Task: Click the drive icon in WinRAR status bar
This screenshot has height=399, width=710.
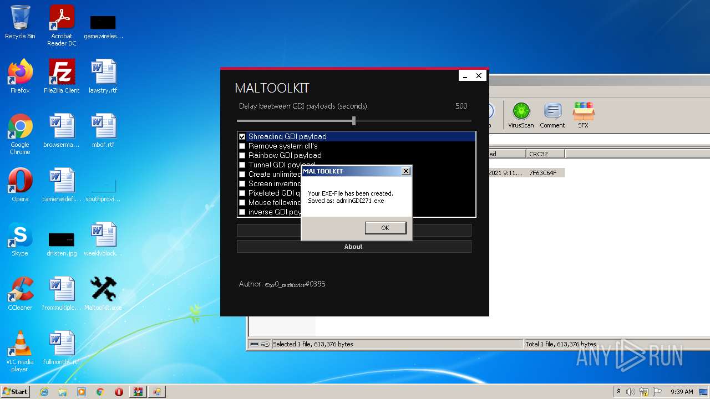Action: tap(255, 344)
